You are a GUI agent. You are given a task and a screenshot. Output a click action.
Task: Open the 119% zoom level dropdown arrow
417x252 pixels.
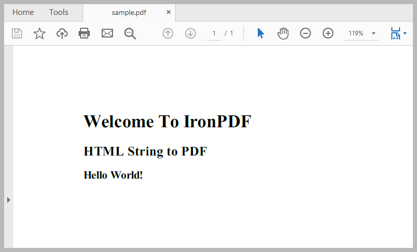coord(373,33)
